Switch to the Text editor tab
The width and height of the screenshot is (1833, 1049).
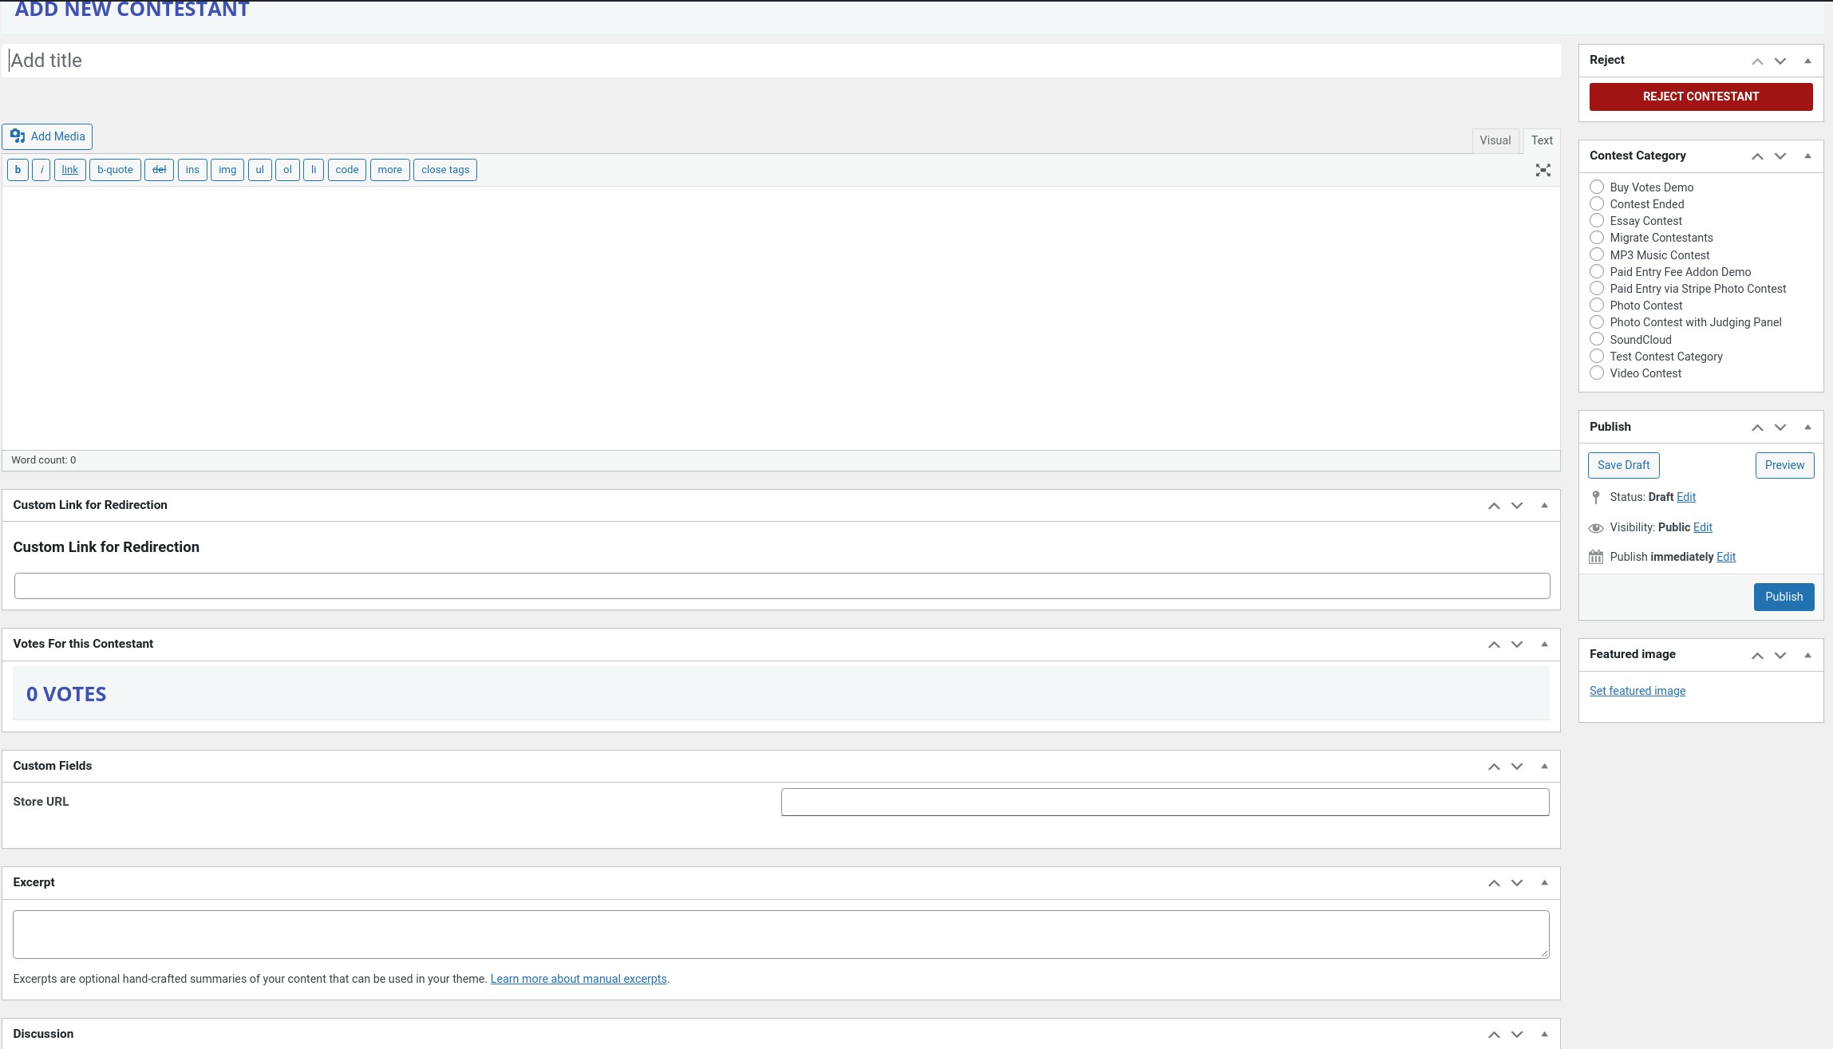click(1542, 140)
